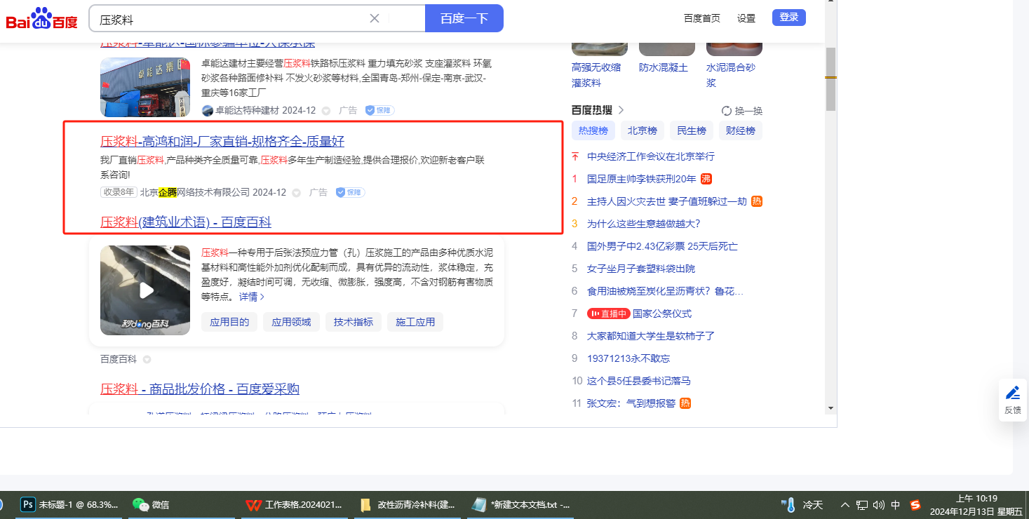Switch to the 民生榜 tab
Viewport: 1029px width, 519px height.
click(692, 130)
